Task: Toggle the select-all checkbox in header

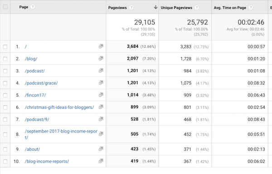Action: (5, 7)
